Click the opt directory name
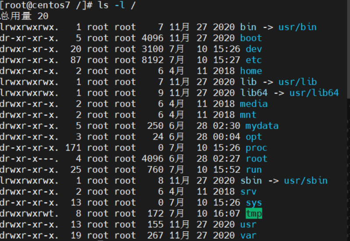The width and height of the screenshot is (350, 241). [254, 137]
